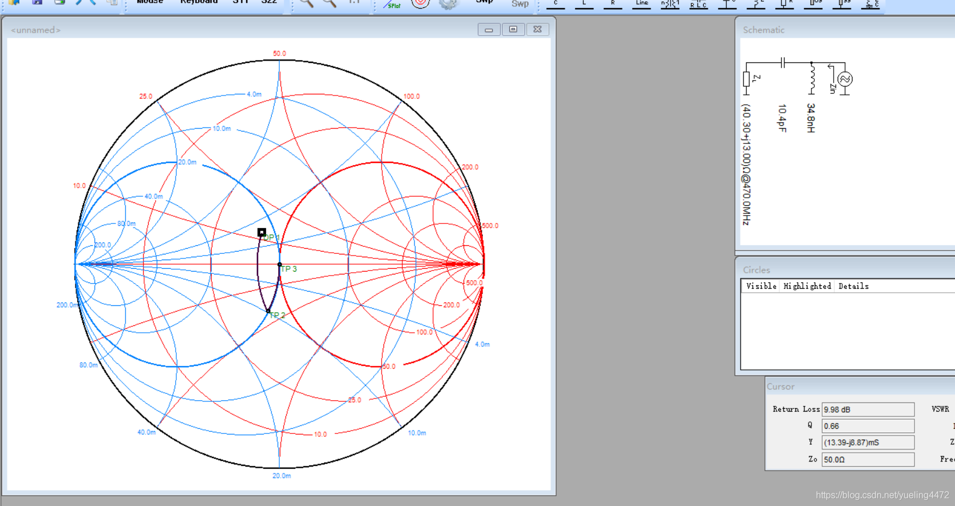
Task: Click the Details column header
Action: click(x=853, y=286)
